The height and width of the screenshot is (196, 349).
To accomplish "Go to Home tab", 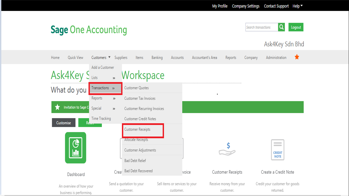I will pyautogui.click(x=55, y=57).
